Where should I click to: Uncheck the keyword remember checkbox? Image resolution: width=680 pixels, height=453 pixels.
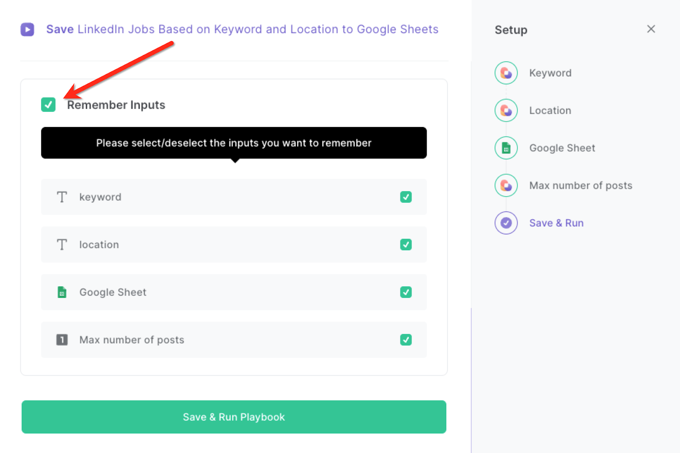tap(406, 197)
